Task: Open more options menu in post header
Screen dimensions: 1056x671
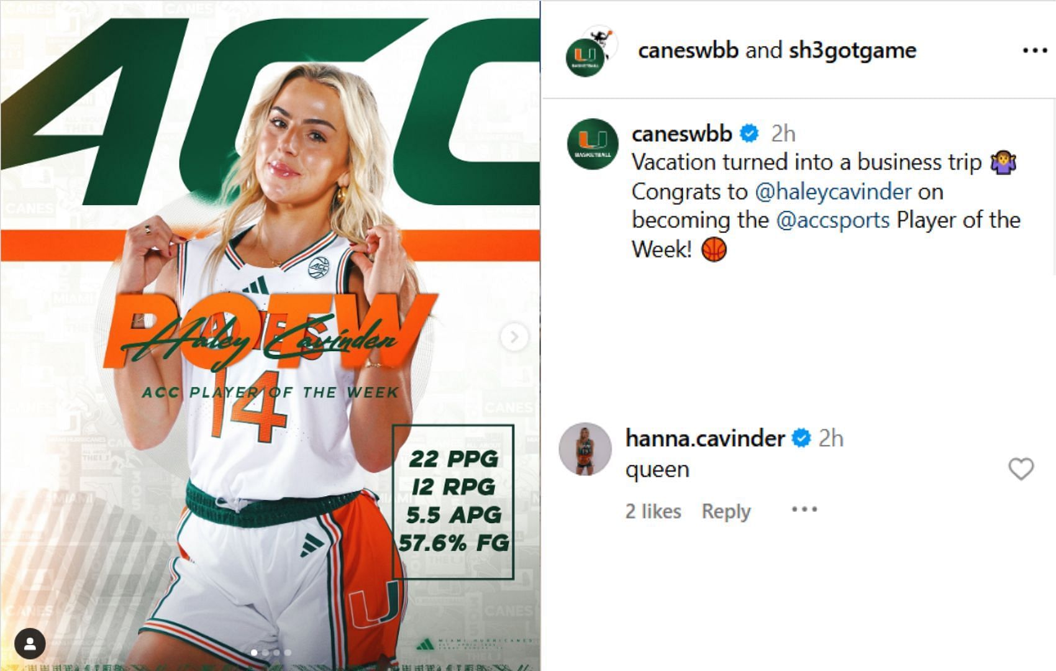Action: 1034,50
